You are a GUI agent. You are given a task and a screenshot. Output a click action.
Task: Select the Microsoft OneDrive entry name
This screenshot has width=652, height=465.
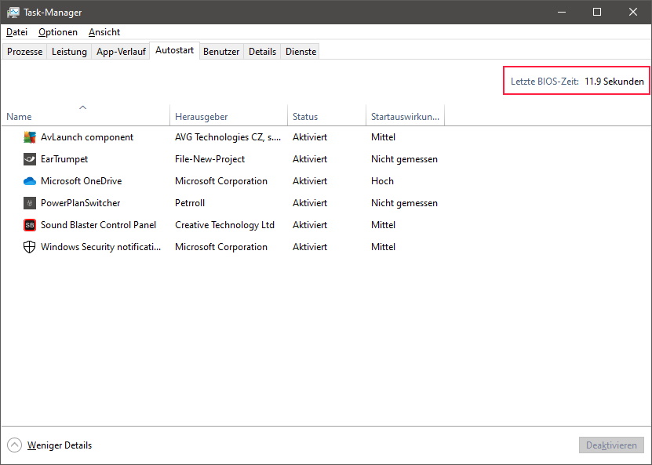[81, 181]
